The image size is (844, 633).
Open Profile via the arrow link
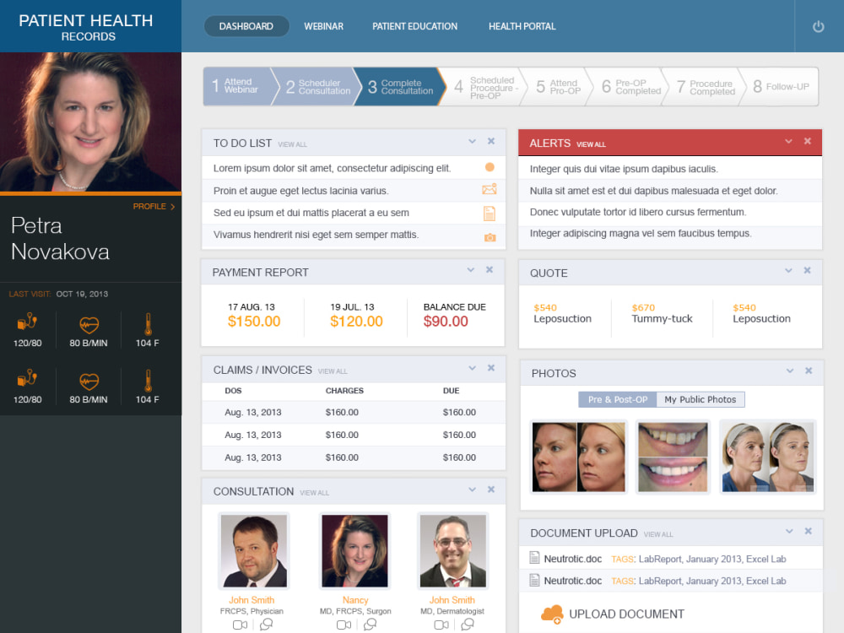click(x=154, y=207)
